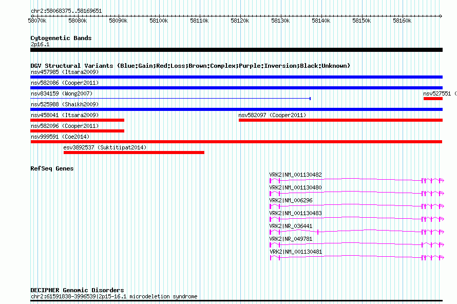The height and width of the screenshot is (304, 457).
Task: Click the extra middle exon of NR_036441
Action: (x=318, y=232)
